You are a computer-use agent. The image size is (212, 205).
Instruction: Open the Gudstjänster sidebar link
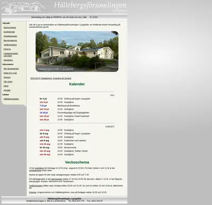click(9, 32)
